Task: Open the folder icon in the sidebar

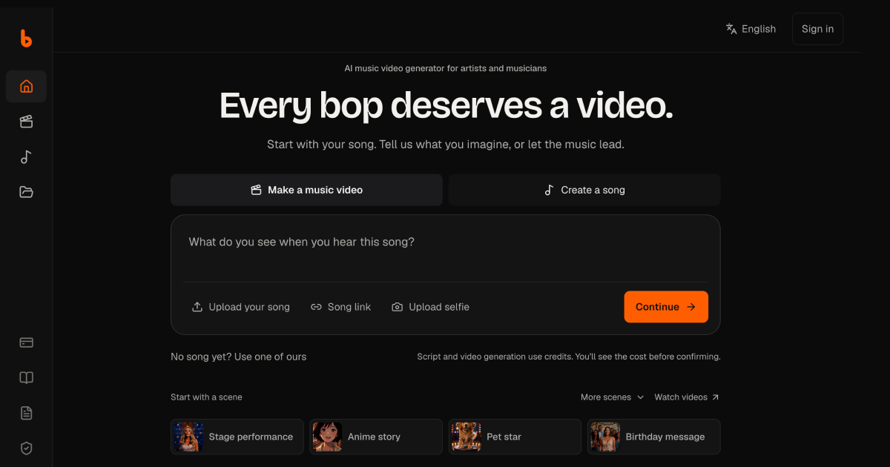Action: tap(26, 192)
